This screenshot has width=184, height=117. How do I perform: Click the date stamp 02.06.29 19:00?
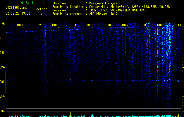click(x=18, y=13)
